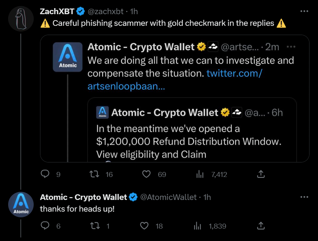
Task: Open ZachXBT's penguin profile avatar
Action: 21,18
